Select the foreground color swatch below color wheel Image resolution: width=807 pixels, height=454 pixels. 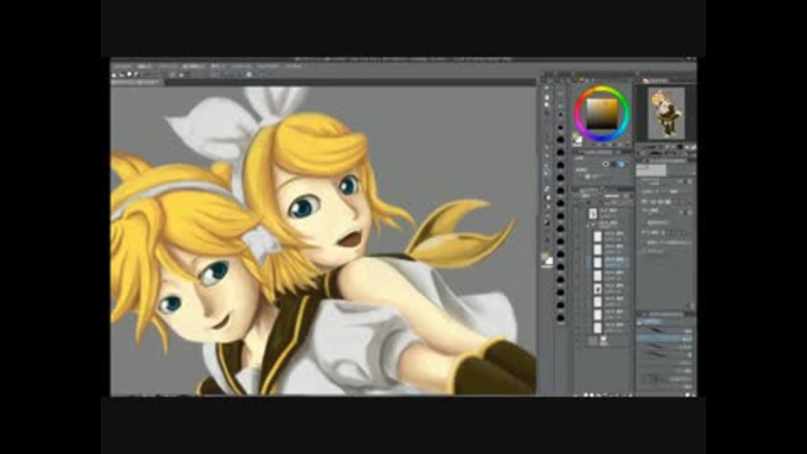pos(577,139)
